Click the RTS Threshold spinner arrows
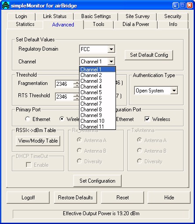The width and height of the screenshot is (195, 224). point(76,97)
